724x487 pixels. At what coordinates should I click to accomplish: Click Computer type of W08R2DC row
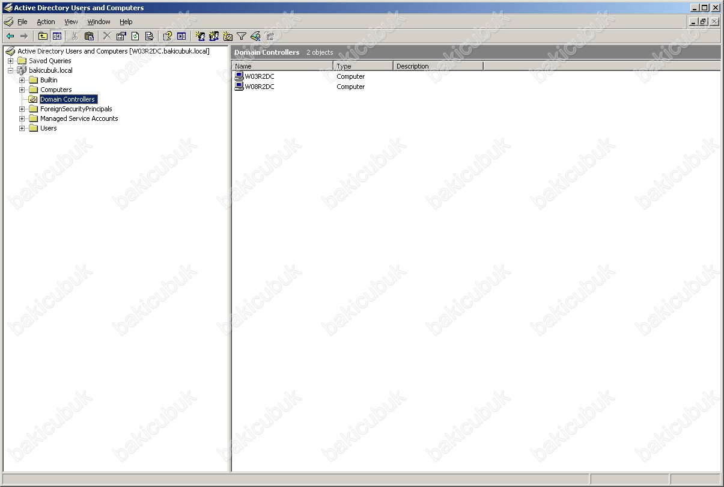(351, 87)
